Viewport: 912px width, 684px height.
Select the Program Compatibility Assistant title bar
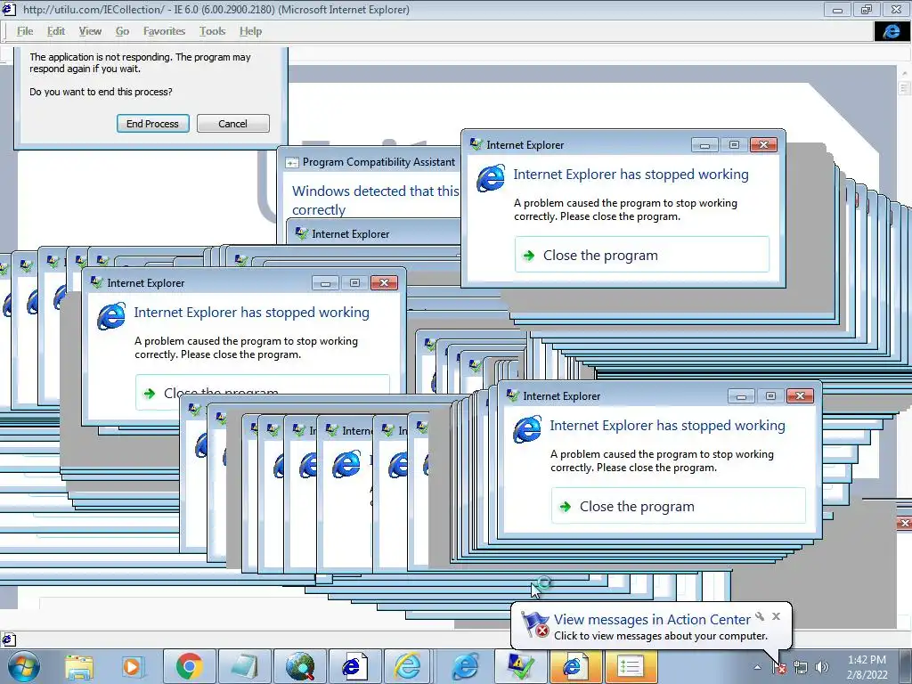(x=370, y=162)
